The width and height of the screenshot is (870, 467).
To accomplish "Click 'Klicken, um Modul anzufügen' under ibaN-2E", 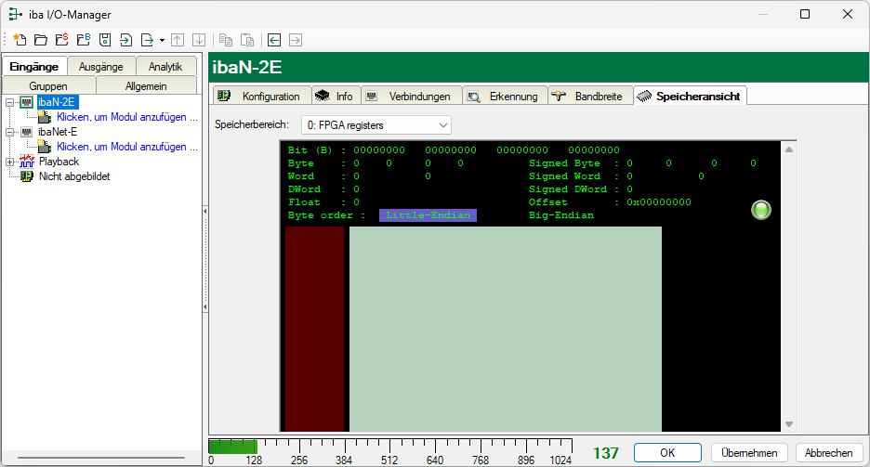I will pos(127,117).
